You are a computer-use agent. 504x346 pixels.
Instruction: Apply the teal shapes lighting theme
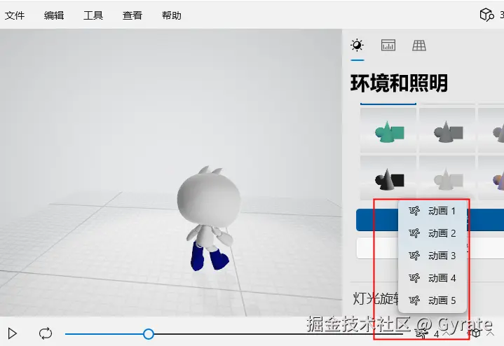(388, 130)
